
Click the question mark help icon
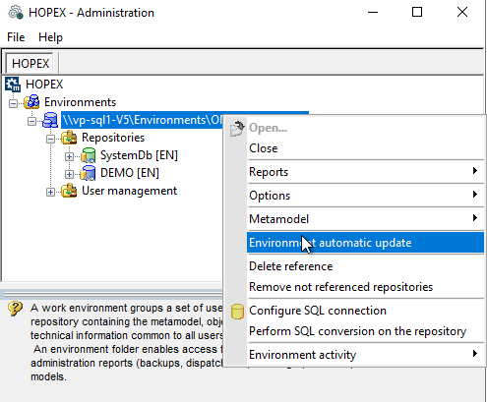coord(15,309)
